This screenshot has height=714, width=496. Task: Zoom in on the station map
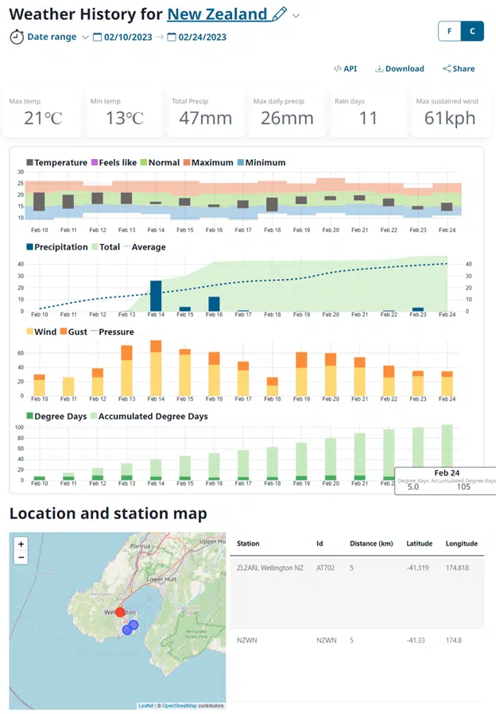pyautogui.click(x=21, y=544)
